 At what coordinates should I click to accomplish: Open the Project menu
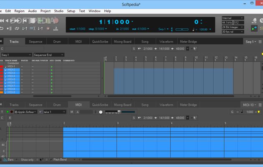pos(46,11)
